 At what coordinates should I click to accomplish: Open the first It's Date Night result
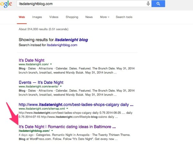(32, 60)
